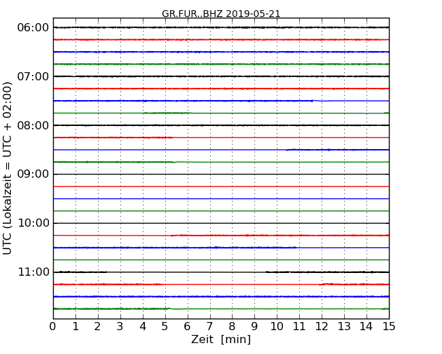The width and height of the screenshot is (442, 354).
Task: Select x-axis tick label 15
Action: click(x=389, y=326)
